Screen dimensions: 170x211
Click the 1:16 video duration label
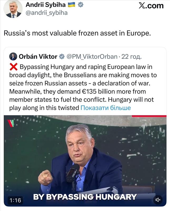15,200
